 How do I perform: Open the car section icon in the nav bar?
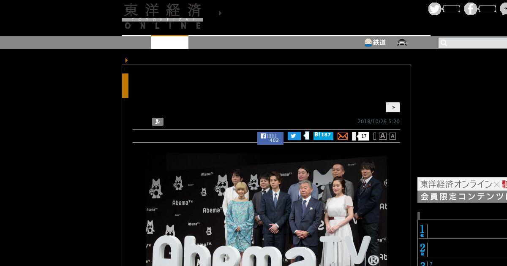pyautogui.click(x=402, y=43)
